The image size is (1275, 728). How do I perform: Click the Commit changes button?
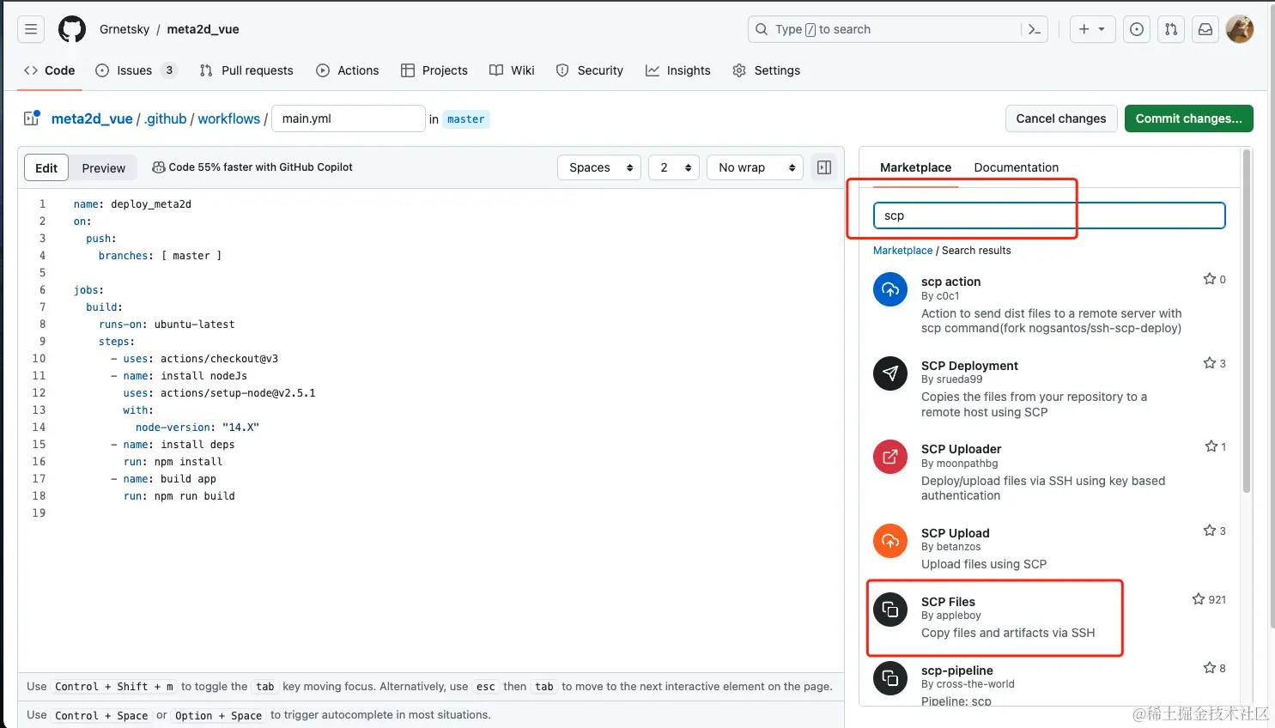pos(1189,118)
